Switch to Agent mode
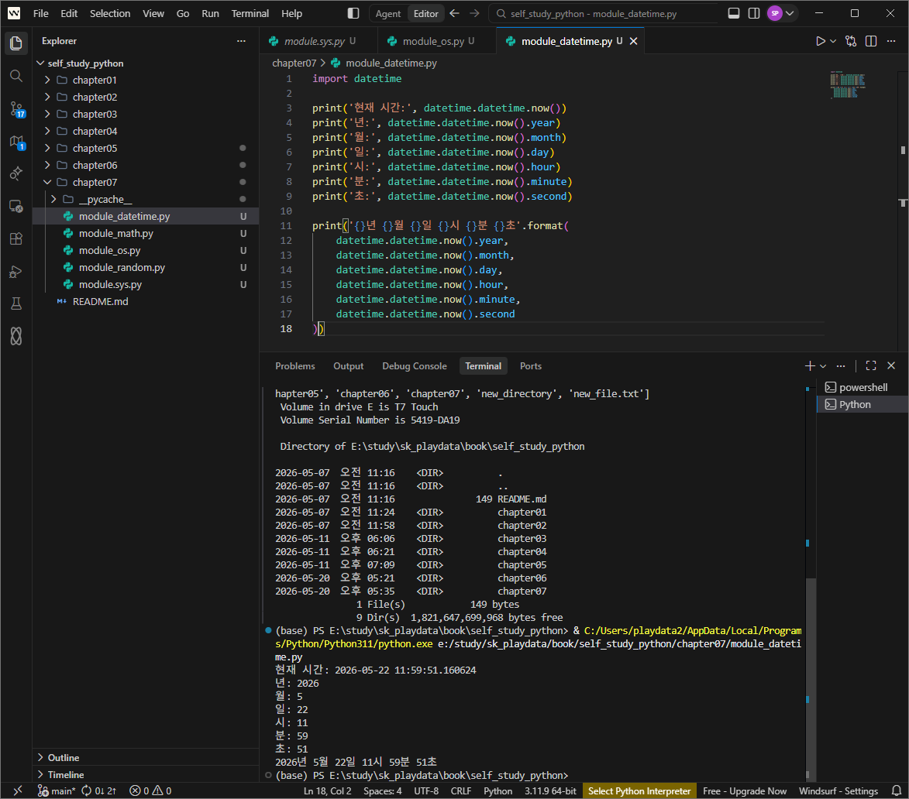This screenshot has height=799, width=909. pos(387,14)
